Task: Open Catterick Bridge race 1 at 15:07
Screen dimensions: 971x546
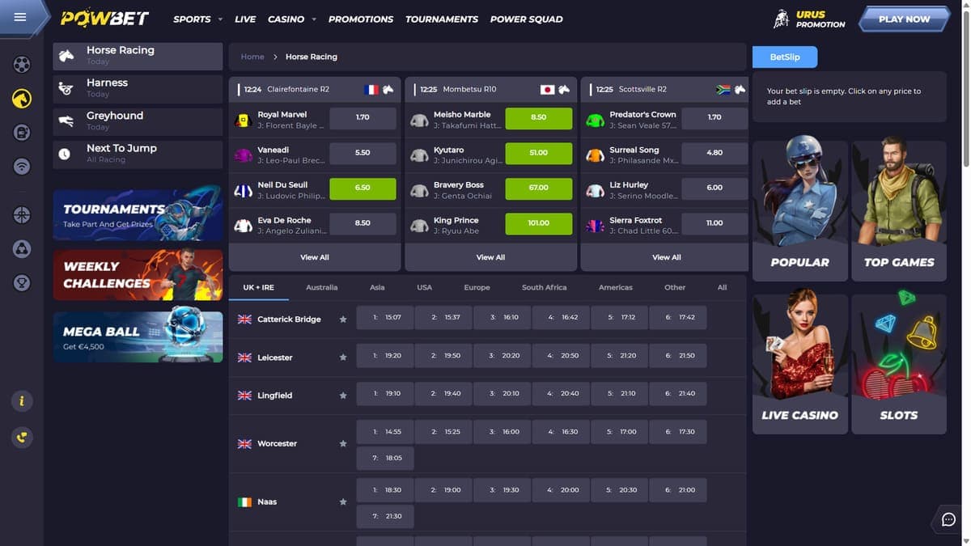Action: [x=385, y=318]
